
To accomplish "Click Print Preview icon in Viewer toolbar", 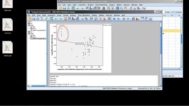I will click(x=42, y=19).
